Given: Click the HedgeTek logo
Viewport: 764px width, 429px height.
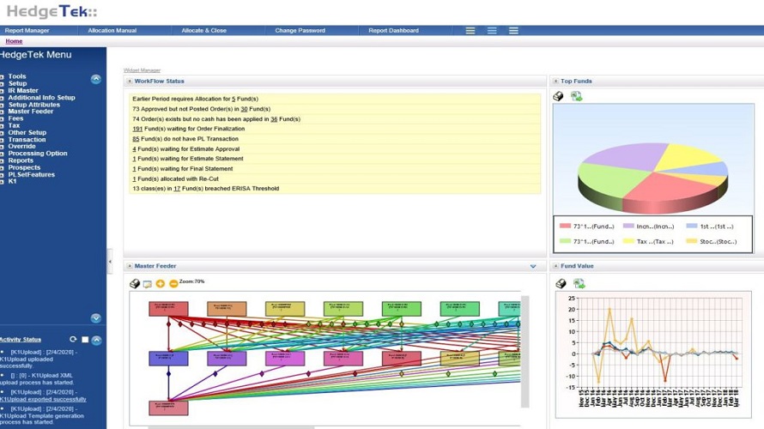Looking at the screenshot, I should [x=52, y=11].
